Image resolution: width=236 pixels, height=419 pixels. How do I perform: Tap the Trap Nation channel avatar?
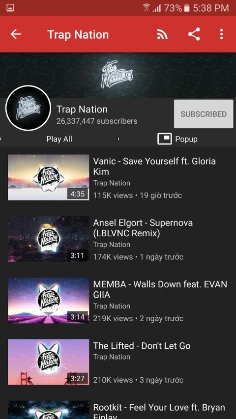pyautogui.click(x=28, y=108)
